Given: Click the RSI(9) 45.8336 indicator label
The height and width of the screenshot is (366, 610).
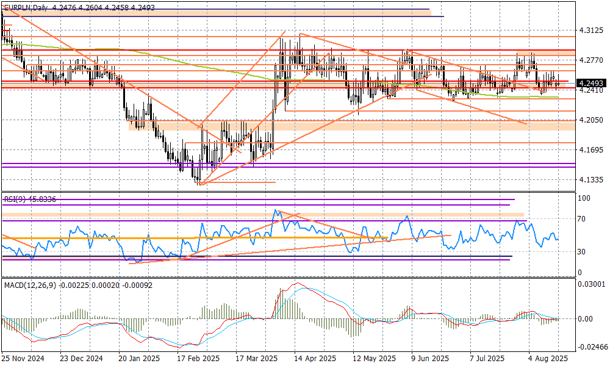Looking at the screenshot, I should coord(30,199).
